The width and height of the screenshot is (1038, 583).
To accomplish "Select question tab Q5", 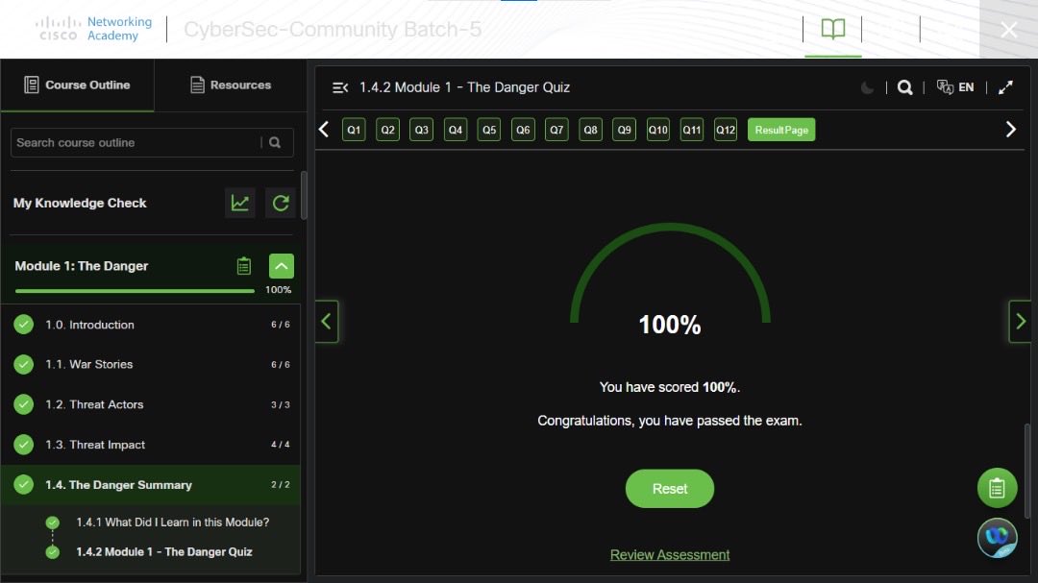I will pyautogui.click(x=488, y=129).
